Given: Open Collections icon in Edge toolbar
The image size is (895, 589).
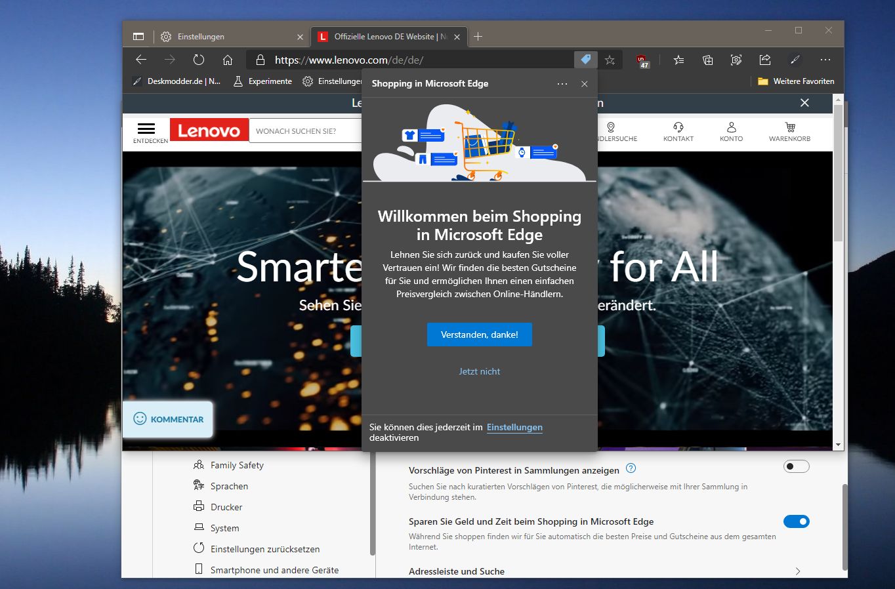Looking at the screenshot, I should coord(707,60).
